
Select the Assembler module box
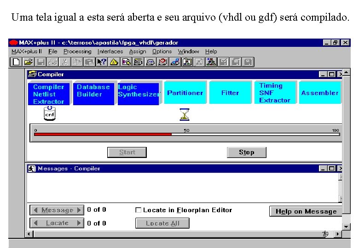tap(320, 93)
